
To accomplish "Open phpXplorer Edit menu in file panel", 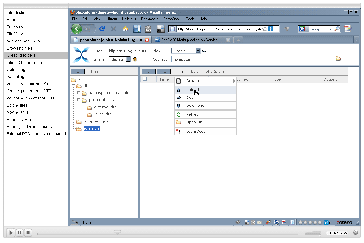I will coord(195,71).
